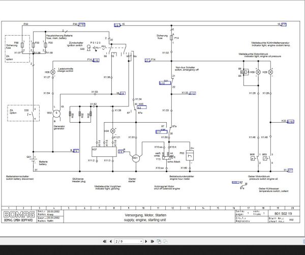305x255 pixels.
Task: Follow the 4:10 cross-reference next to P30
Action: [x=82, y=24]
